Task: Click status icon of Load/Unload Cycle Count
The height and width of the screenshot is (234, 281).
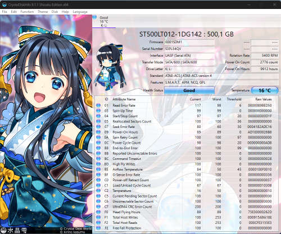Action: click(x=98, y=185)
